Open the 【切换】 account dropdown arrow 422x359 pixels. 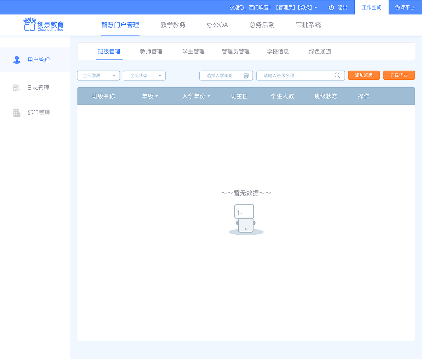coord(316,7)
